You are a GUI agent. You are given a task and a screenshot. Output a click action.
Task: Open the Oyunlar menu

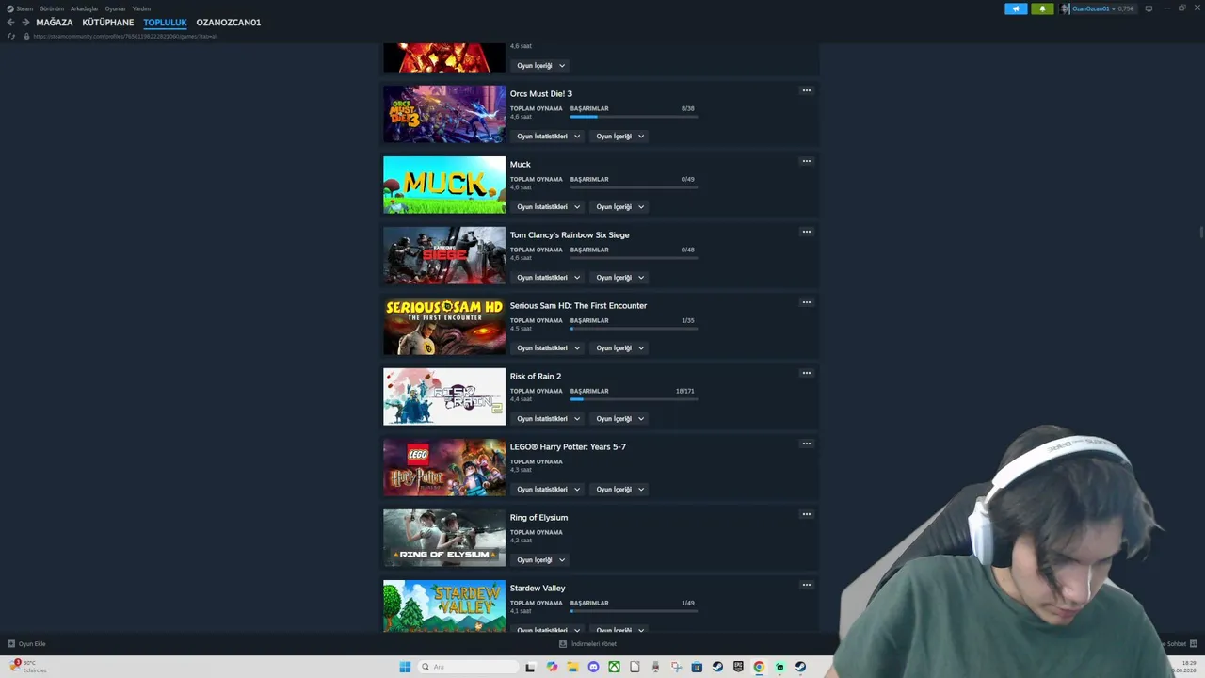click(116, 8)
